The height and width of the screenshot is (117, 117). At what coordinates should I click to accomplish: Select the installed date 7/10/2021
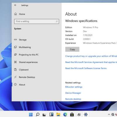[88, 35]
